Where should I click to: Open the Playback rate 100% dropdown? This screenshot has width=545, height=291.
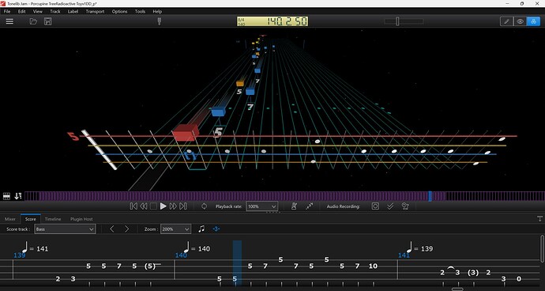(262, 206)
